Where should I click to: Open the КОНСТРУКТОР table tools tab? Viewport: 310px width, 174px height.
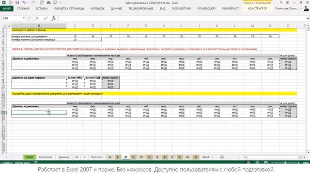[257, 9]
